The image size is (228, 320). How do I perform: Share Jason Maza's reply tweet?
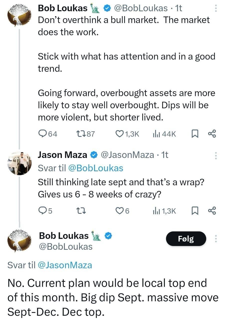click(212, 211)
